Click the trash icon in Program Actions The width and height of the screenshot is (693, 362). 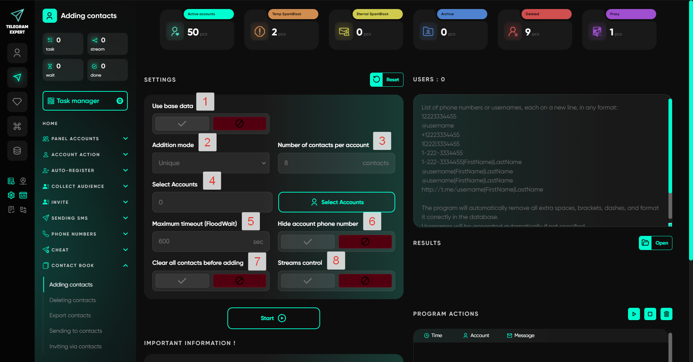click(x=666, y=314)
